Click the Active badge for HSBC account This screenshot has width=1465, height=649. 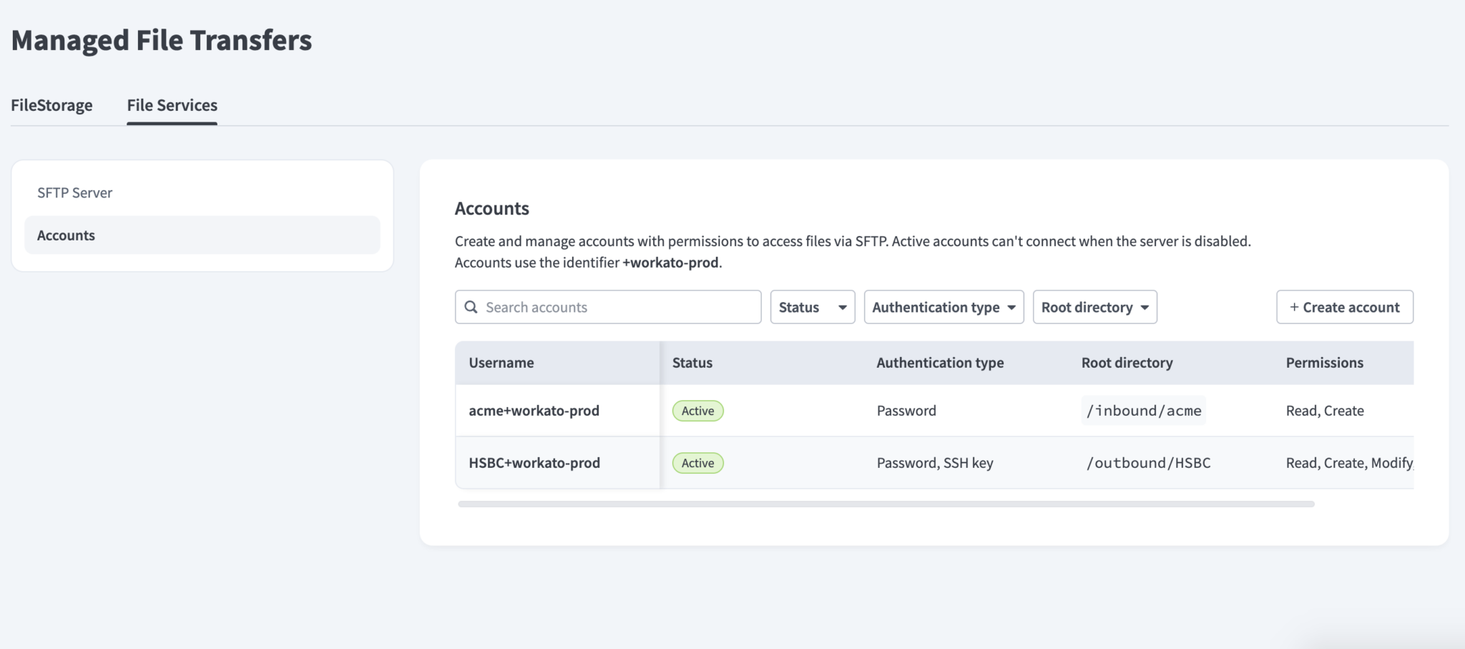point(697,463)
